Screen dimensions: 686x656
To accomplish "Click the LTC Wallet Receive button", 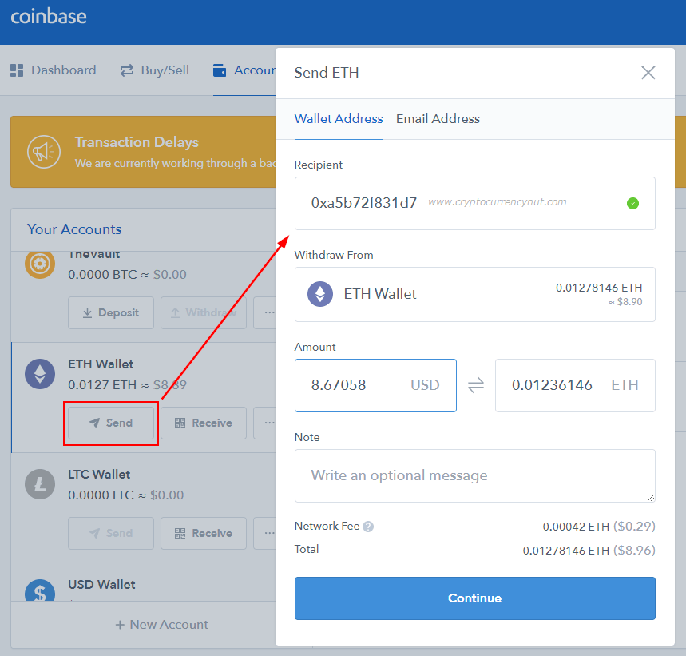I will 204,533.
